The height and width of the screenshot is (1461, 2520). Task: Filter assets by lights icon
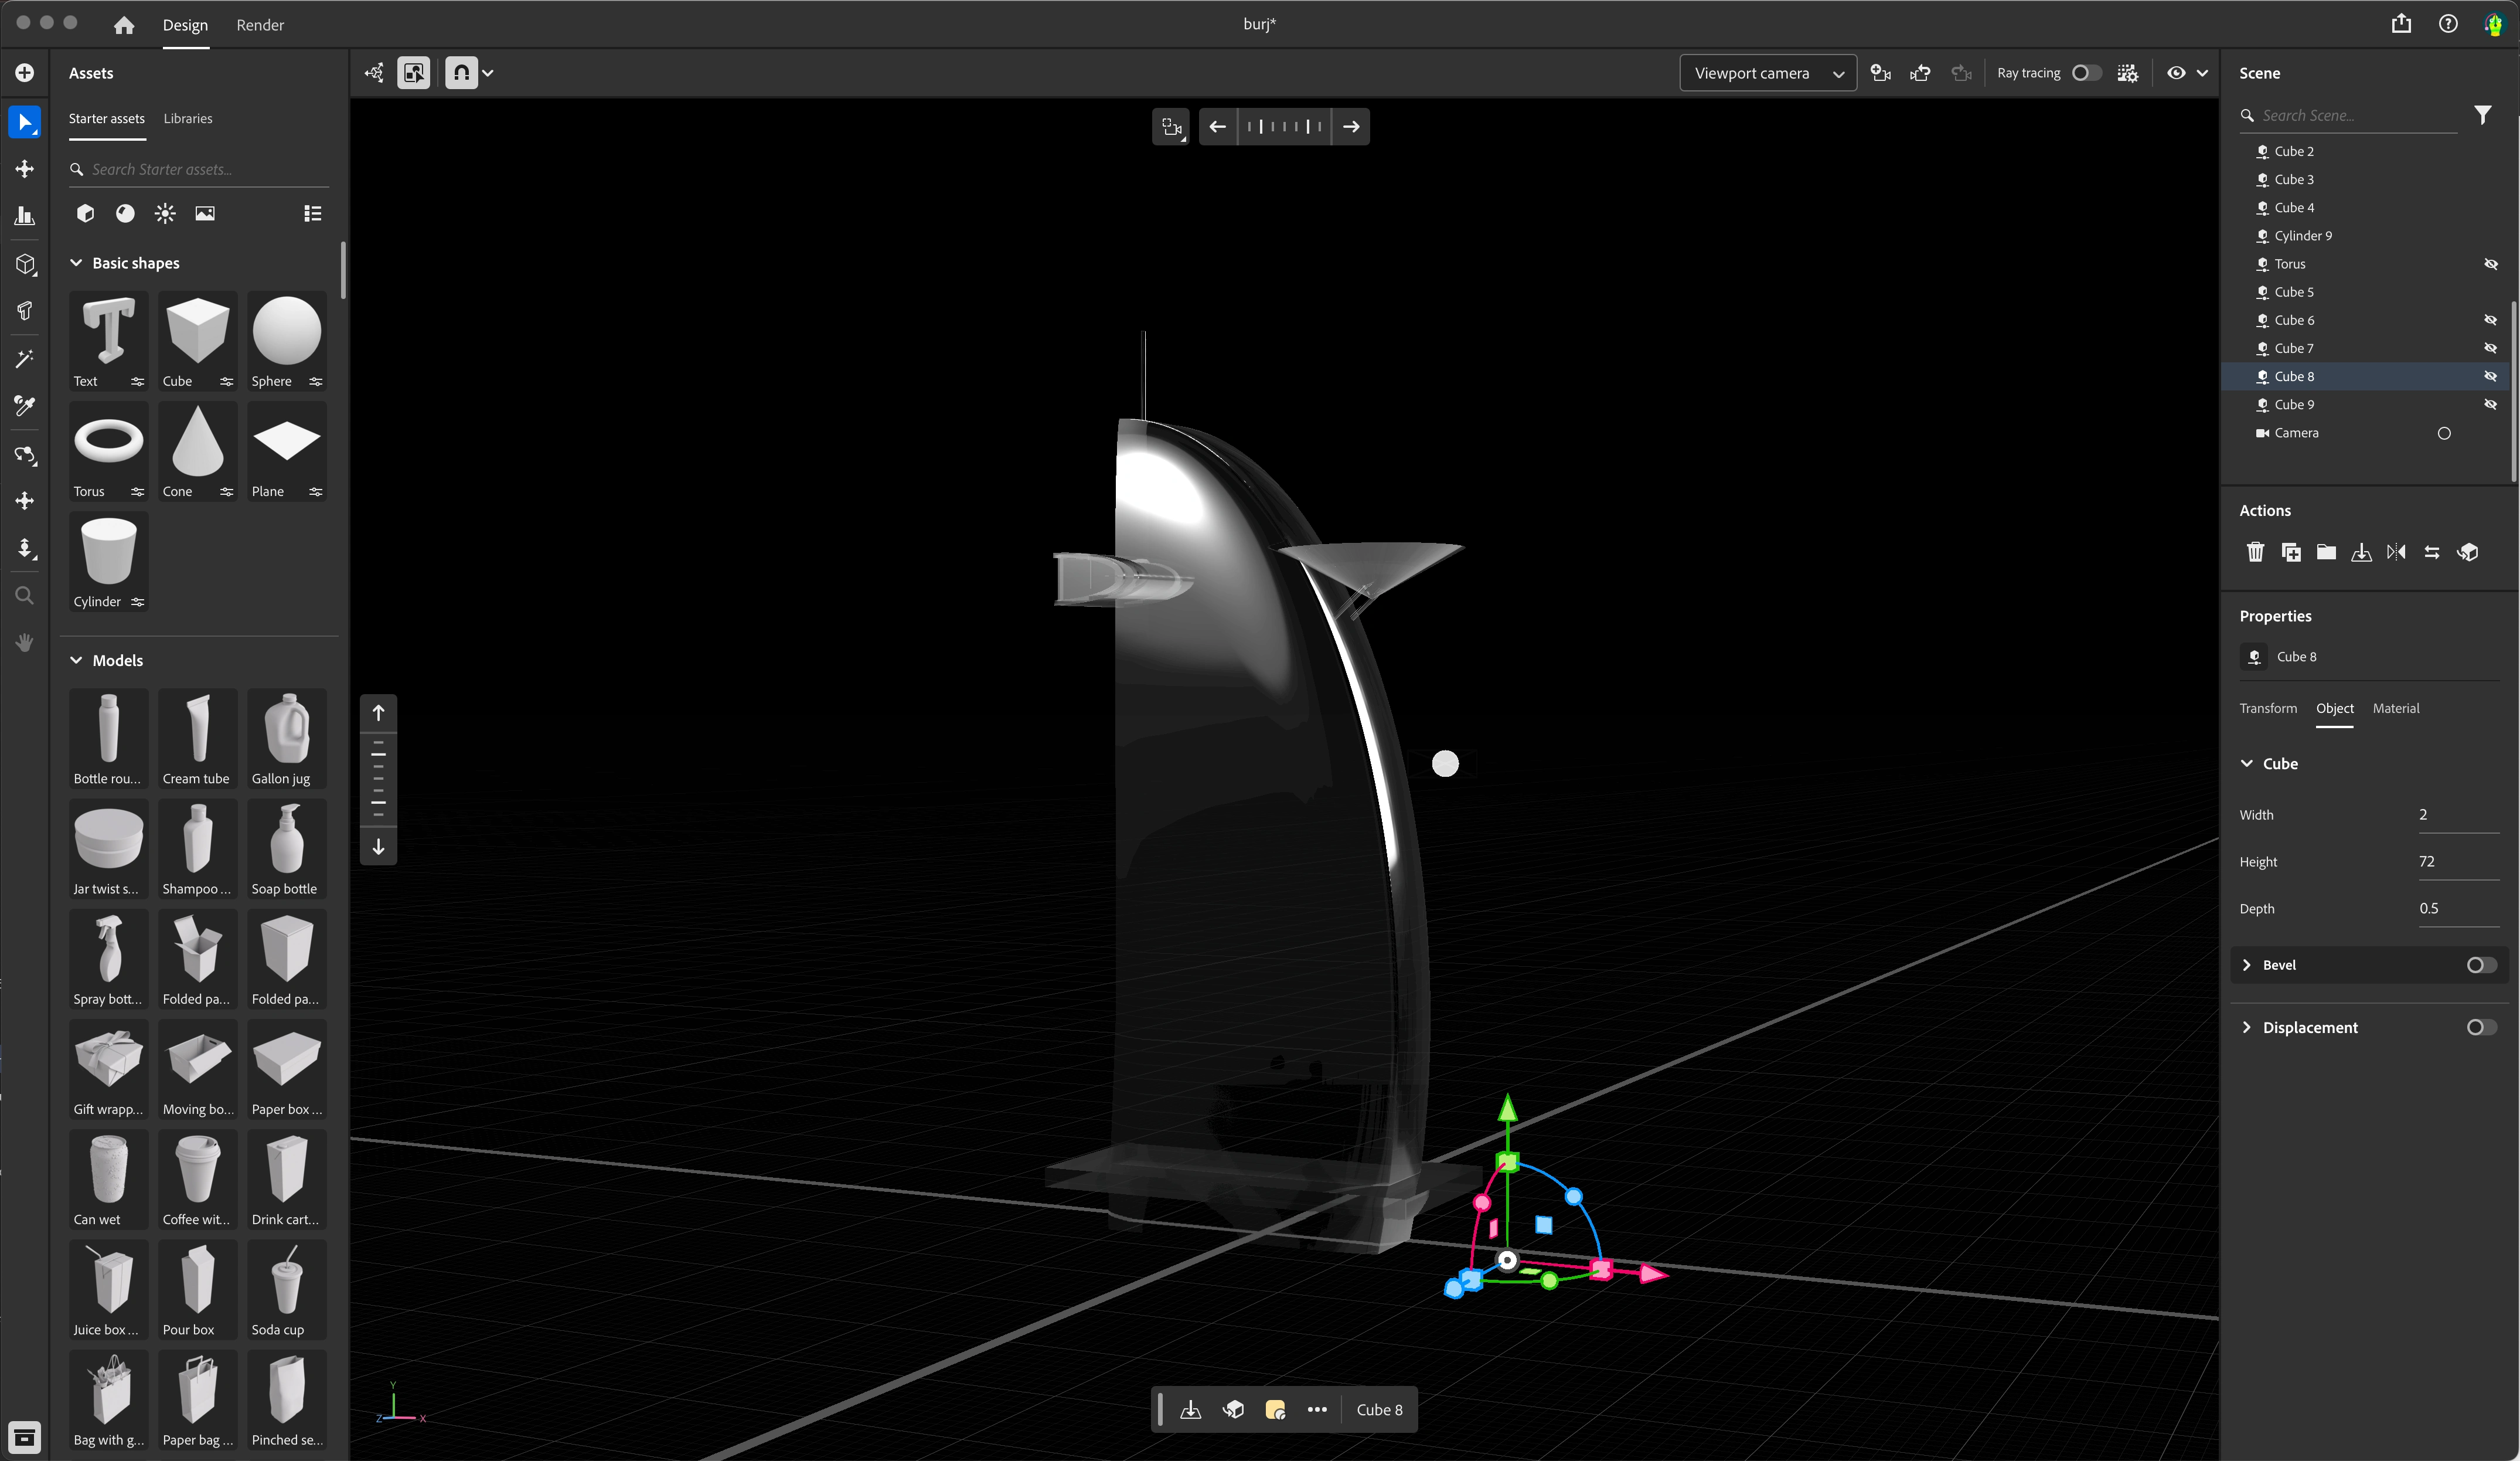[165, 213]
